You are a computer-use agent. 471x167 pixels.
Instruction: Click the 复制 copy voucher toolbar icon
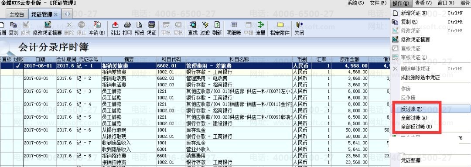[14, 25]
